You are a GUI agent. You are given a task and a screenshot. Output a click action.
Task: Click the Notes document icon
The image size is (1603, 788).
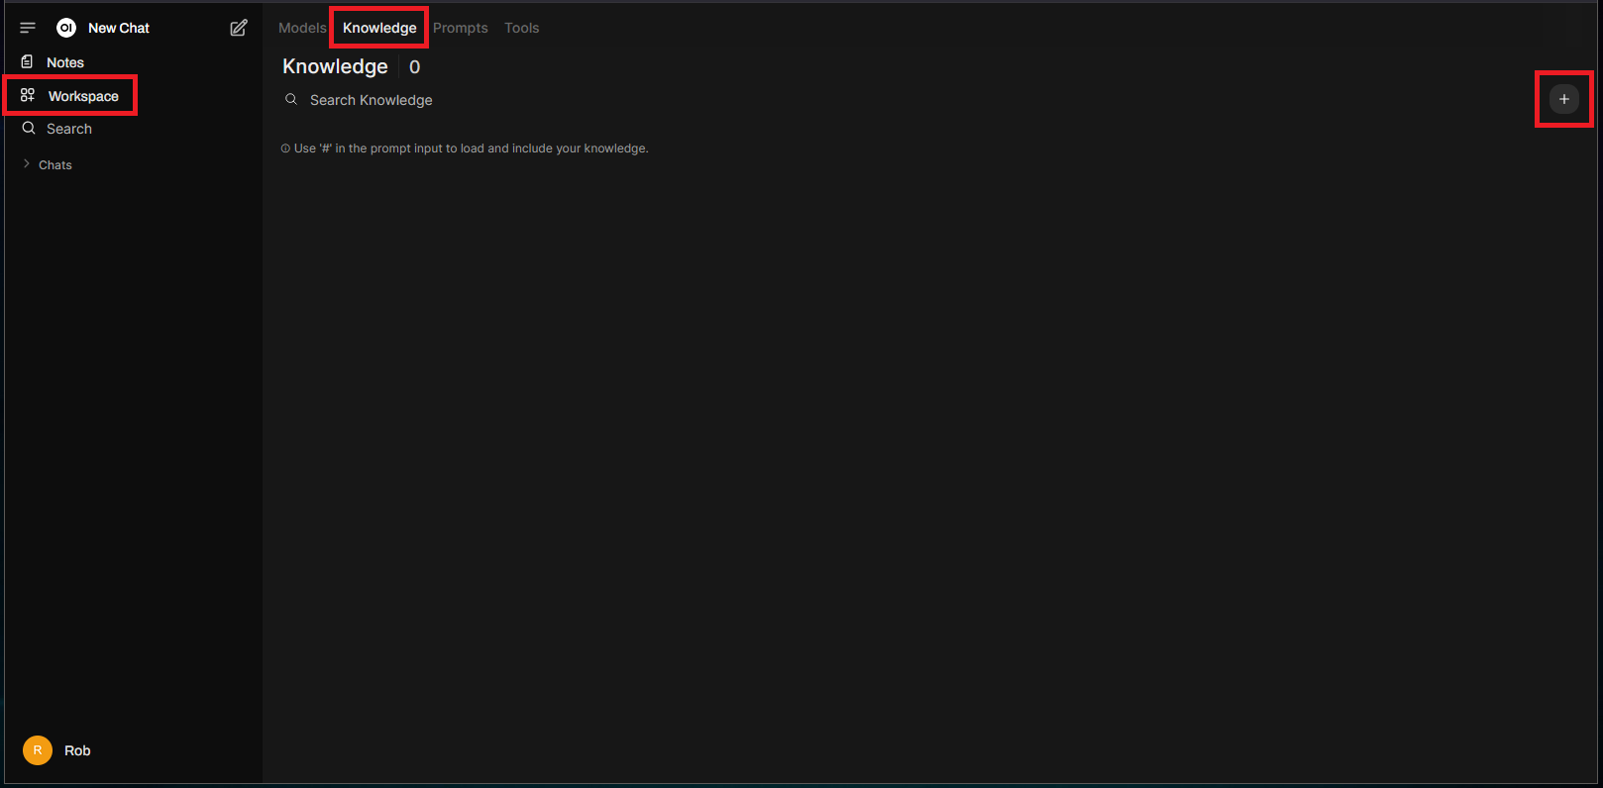tap(27, 61)
